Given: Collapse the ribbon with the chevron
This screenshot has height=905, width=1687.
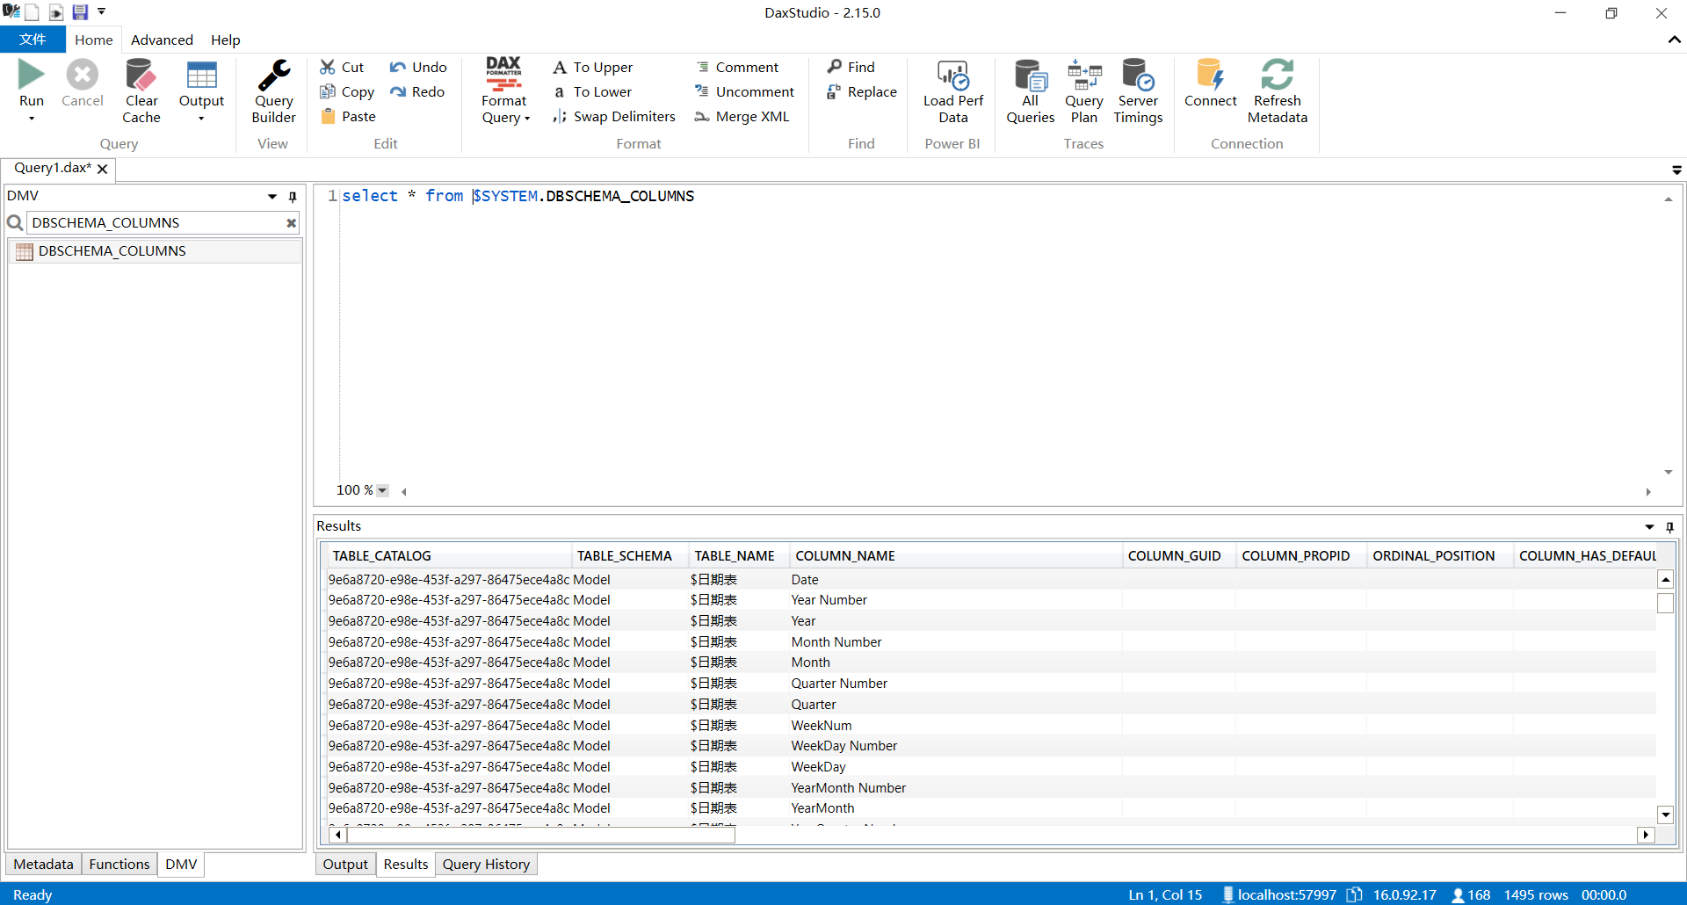Looking at the screenshot, I should pos(1674,40).
